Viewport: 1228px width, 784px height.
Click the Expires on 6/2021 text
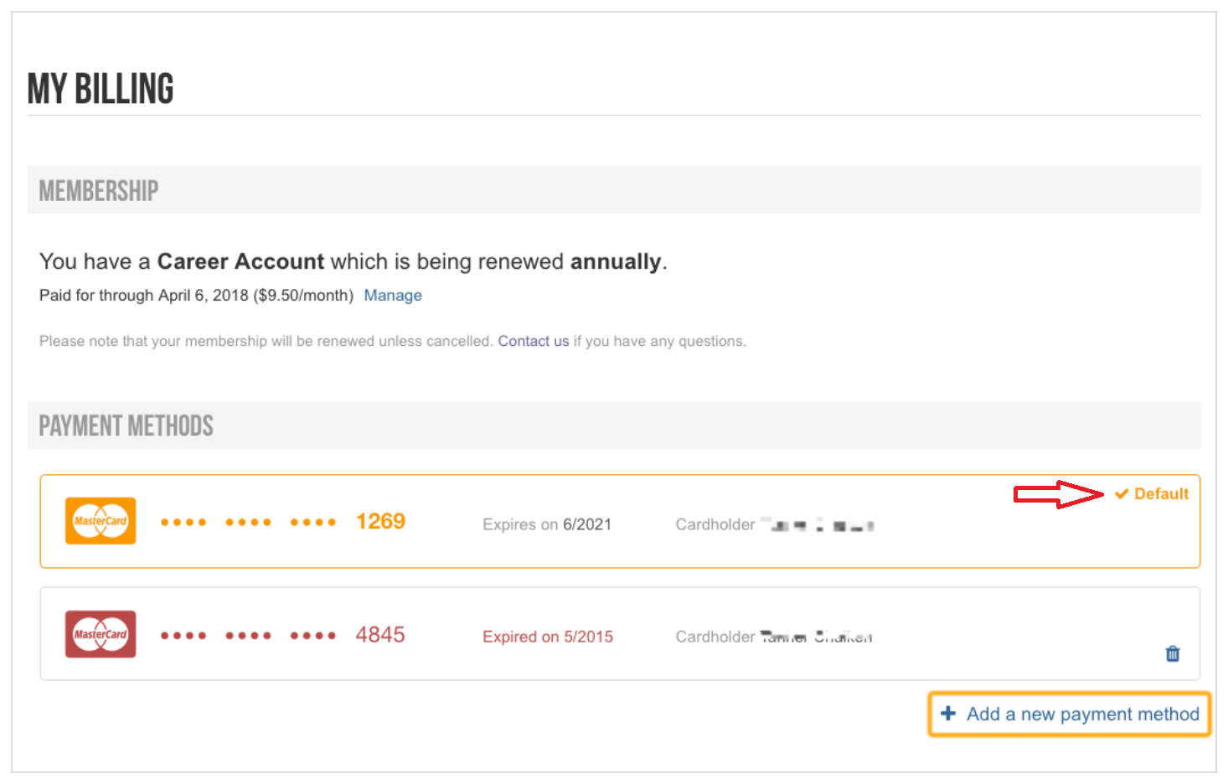click(x=547, y=524)
